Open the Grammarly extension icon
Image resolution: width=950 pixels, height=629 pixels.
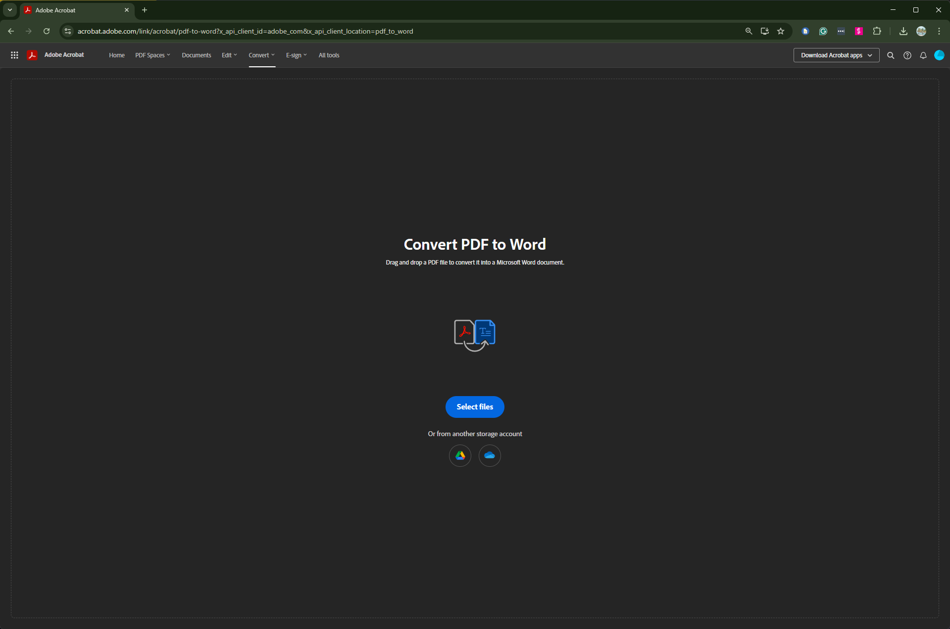pyautogui.click(x=823, y=31)
